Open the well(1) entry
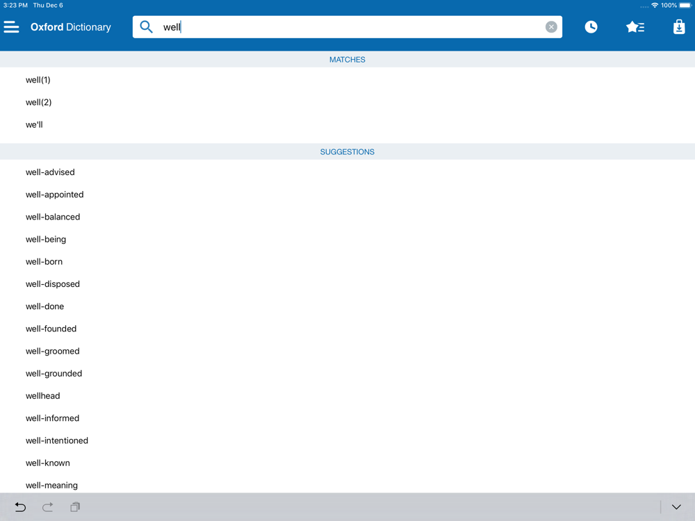Image resolution: width=695 pixels, height=521 pixels. tap(347, 80)
